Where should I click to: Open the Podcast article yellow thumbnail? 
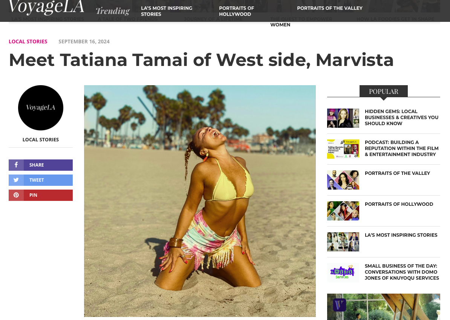tap(343, 149)
